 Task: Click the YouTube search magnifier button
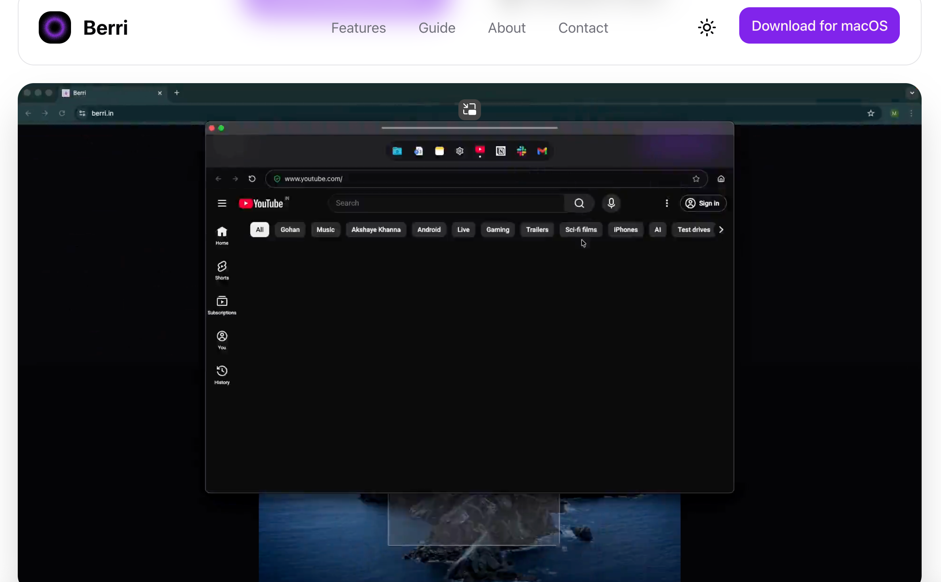[579, 203]
